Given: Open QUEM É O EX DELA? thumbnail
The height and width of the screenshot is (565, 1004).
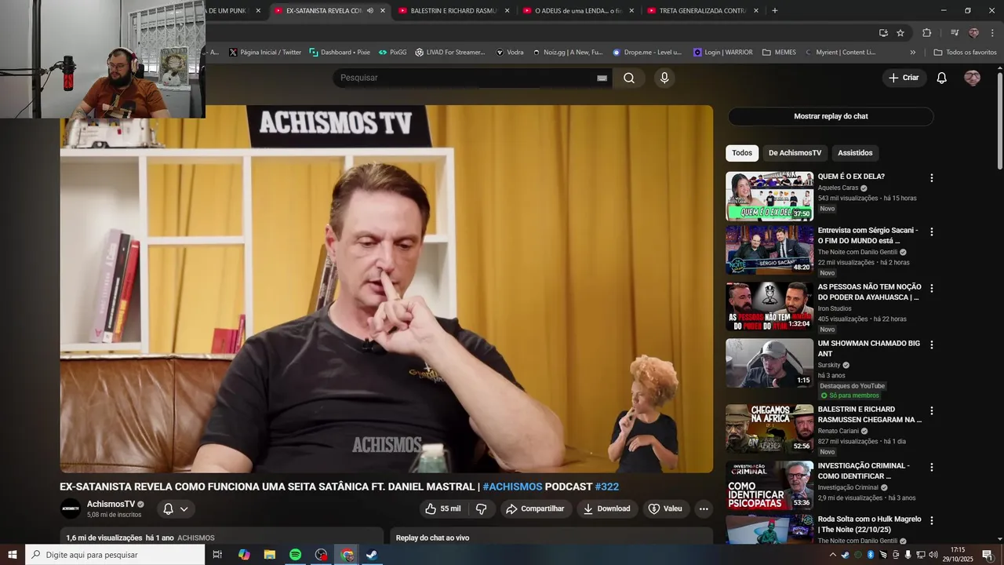Looking at the screenshot, I should point(769,196).
